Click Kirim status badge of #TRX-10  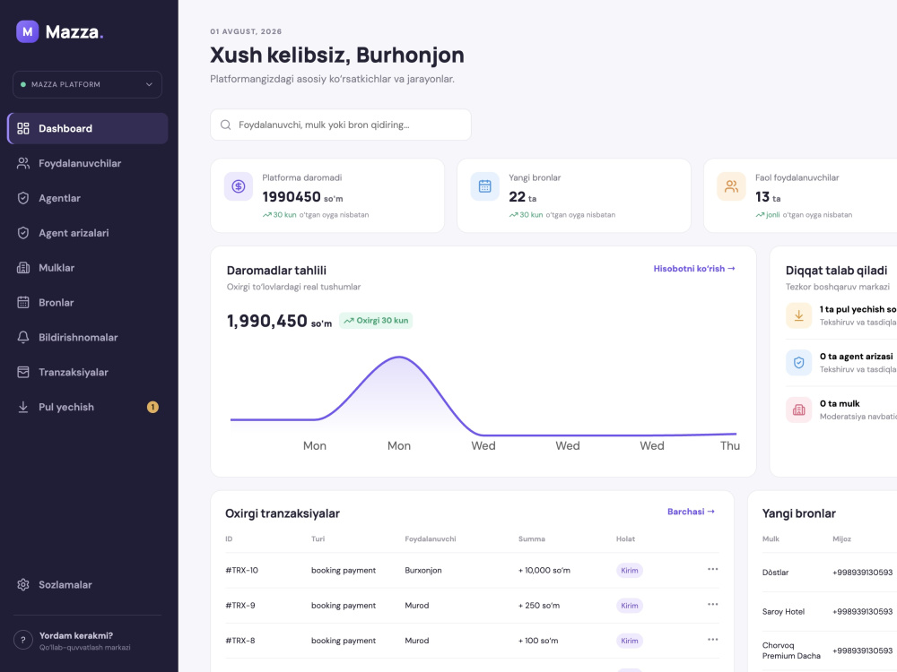tap(630, 570)
